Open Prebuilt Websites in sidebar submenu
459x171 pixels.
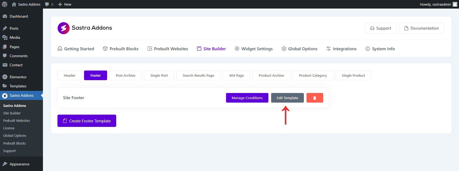coord(16,121)
